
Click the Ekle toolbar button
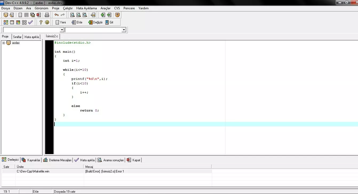click(77, 22)
